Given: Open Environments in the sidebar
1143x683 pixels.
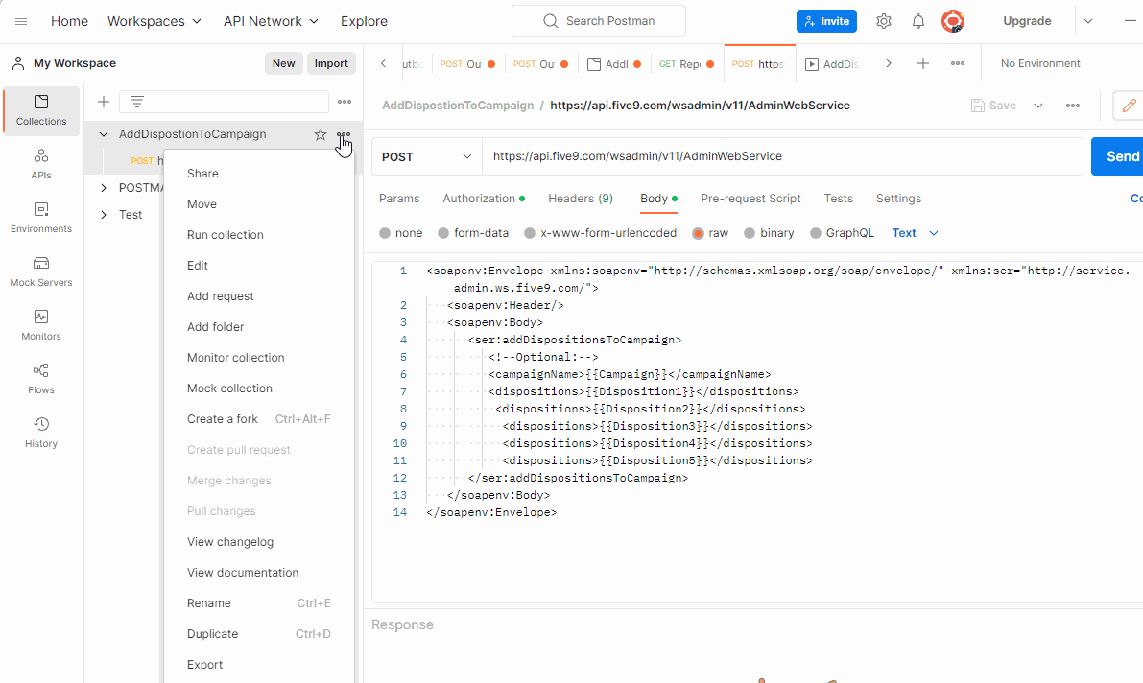Looking at the screenshot, I should pyautogui.click(x=41, y=218).
